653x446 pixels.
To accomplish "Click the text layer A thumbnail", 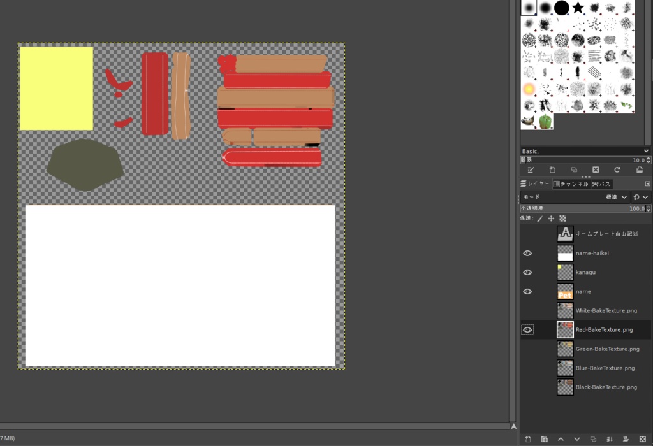I will [x=565, y=234].
